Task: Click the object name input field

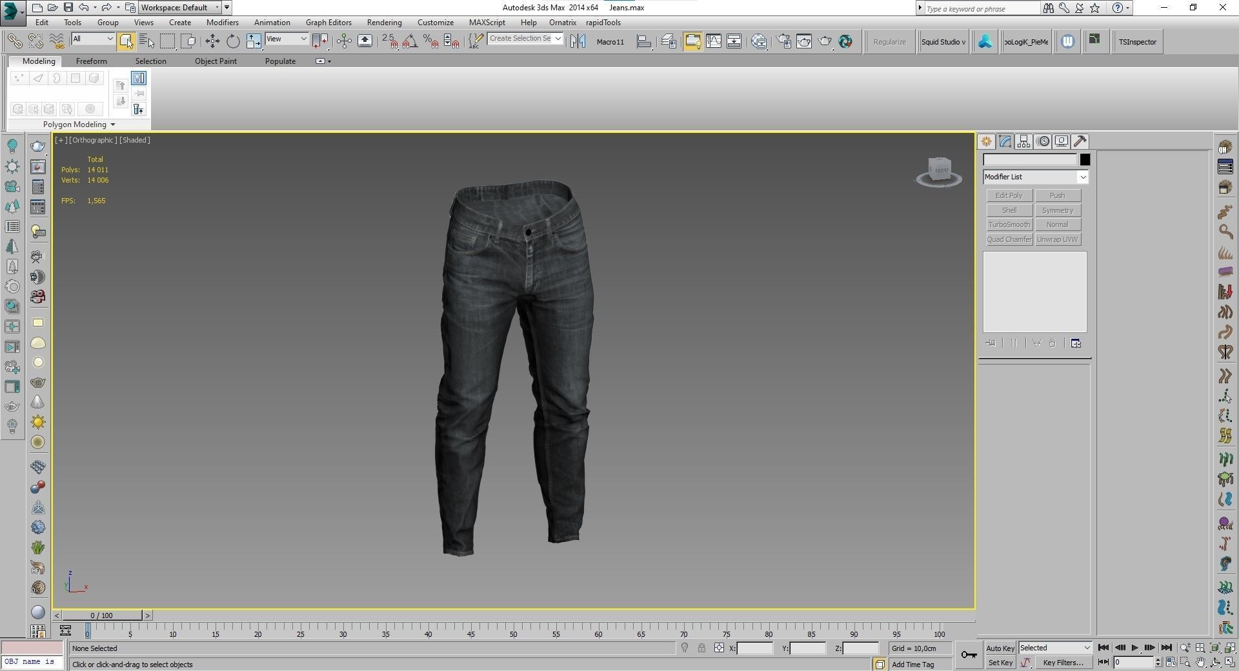Action: tap(1030, 159)
